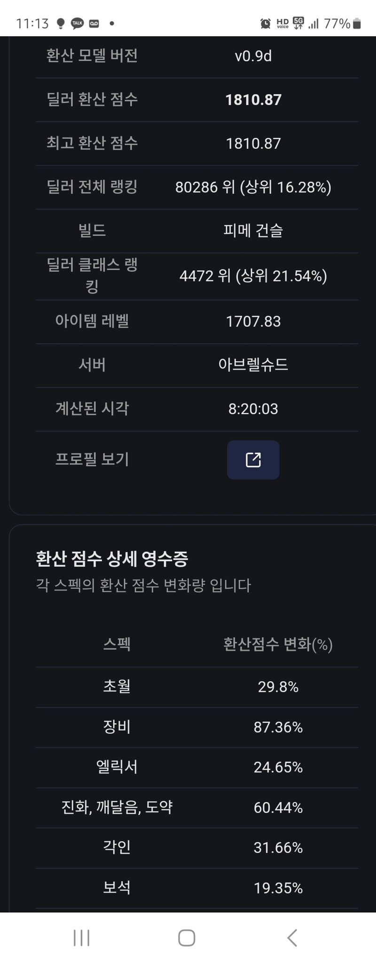Tap the 진화, 깨달음, 도약 row
The image size is (376, 965).
coord(196,808)
